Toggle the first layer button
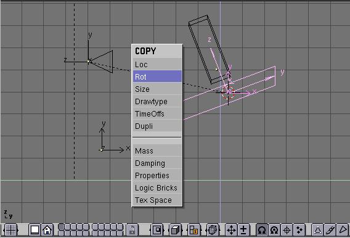Screen dimensions: 350x238 pyautogui.click(x=61, y=227)
